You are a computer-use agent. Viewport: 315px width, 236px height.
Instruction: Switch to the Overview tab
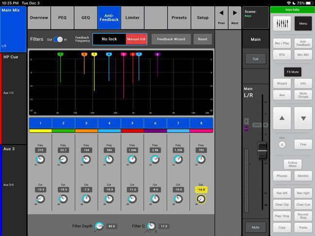(x=39, y=17)
